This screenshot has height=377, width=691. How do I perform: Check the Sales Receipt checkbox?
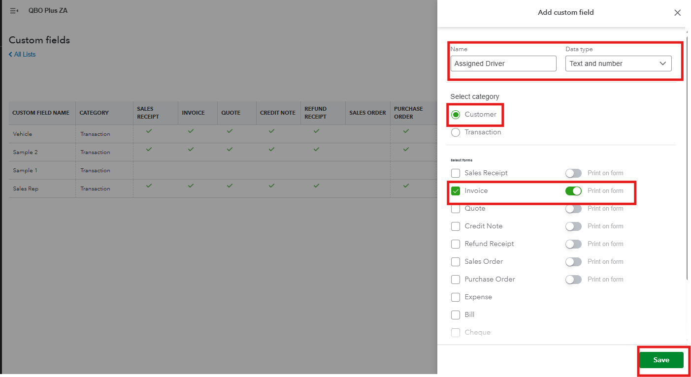(x=456, y=173)
